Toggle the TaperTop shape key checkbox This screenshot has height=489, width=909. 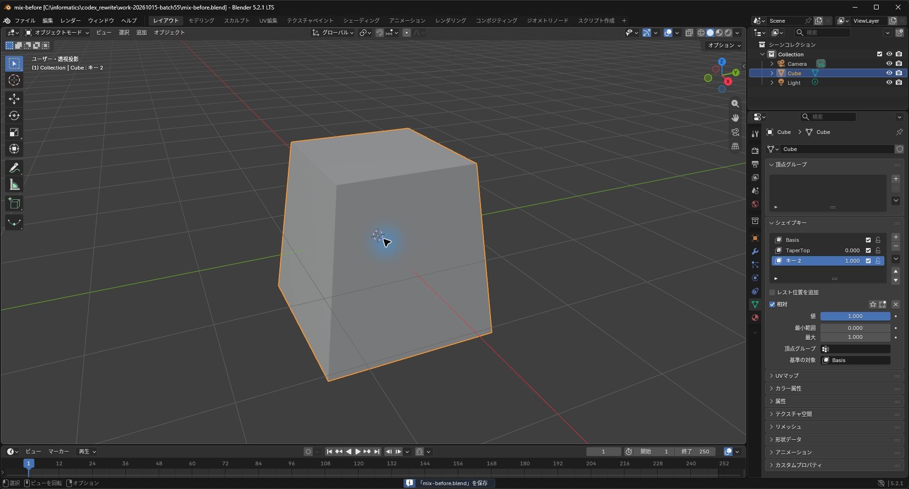868,250
